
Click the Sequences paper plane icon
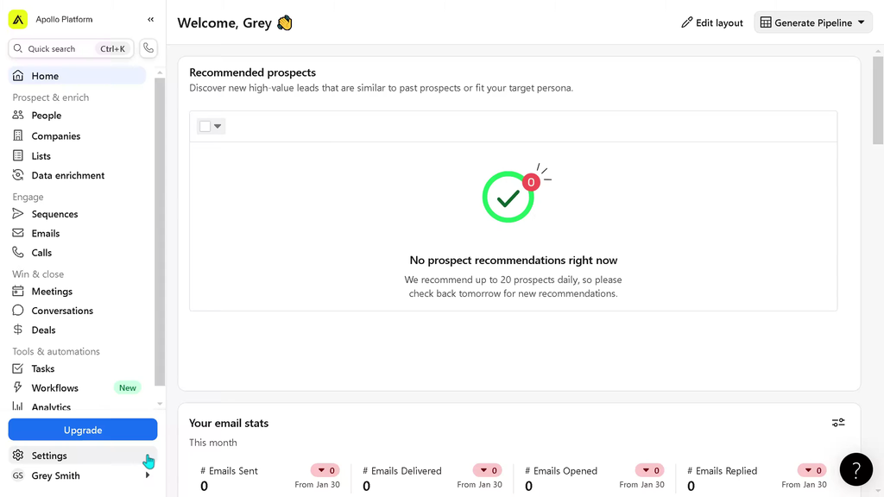18,214
